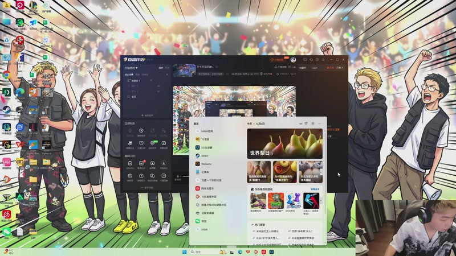Open the basic tool with red notification badge
456x256 pixels.
[141, 163]
